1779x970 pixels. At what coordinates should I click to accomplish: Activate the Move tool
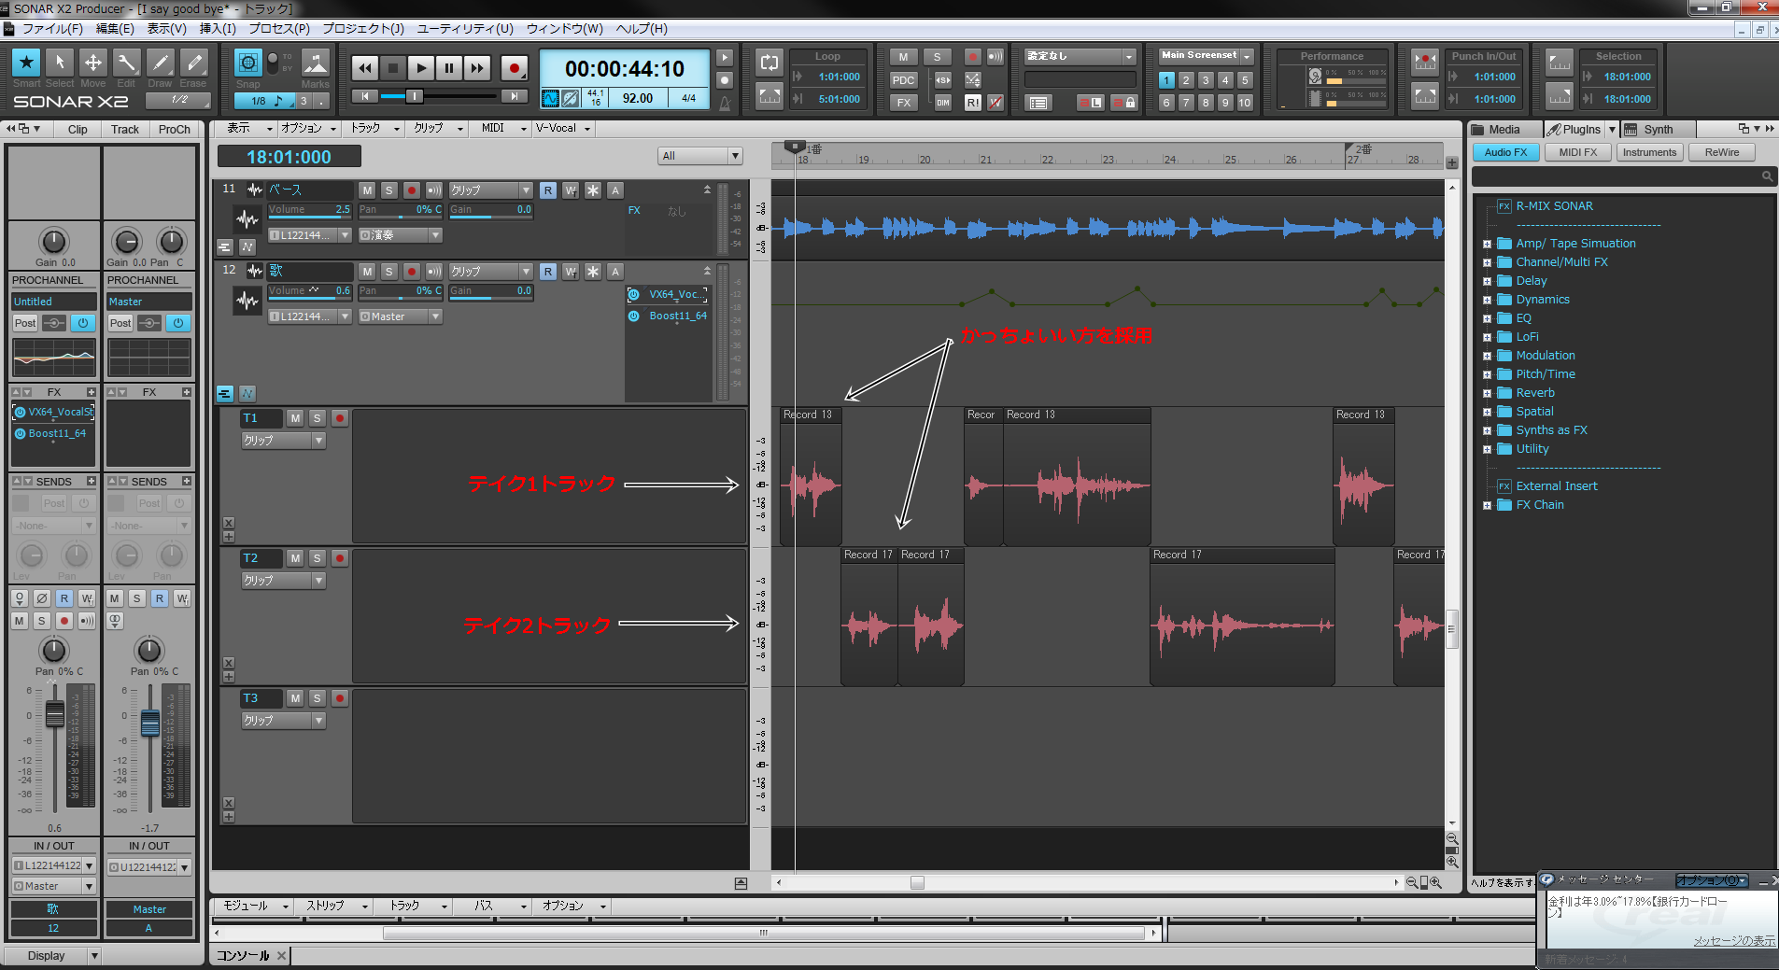pos(93,63)
